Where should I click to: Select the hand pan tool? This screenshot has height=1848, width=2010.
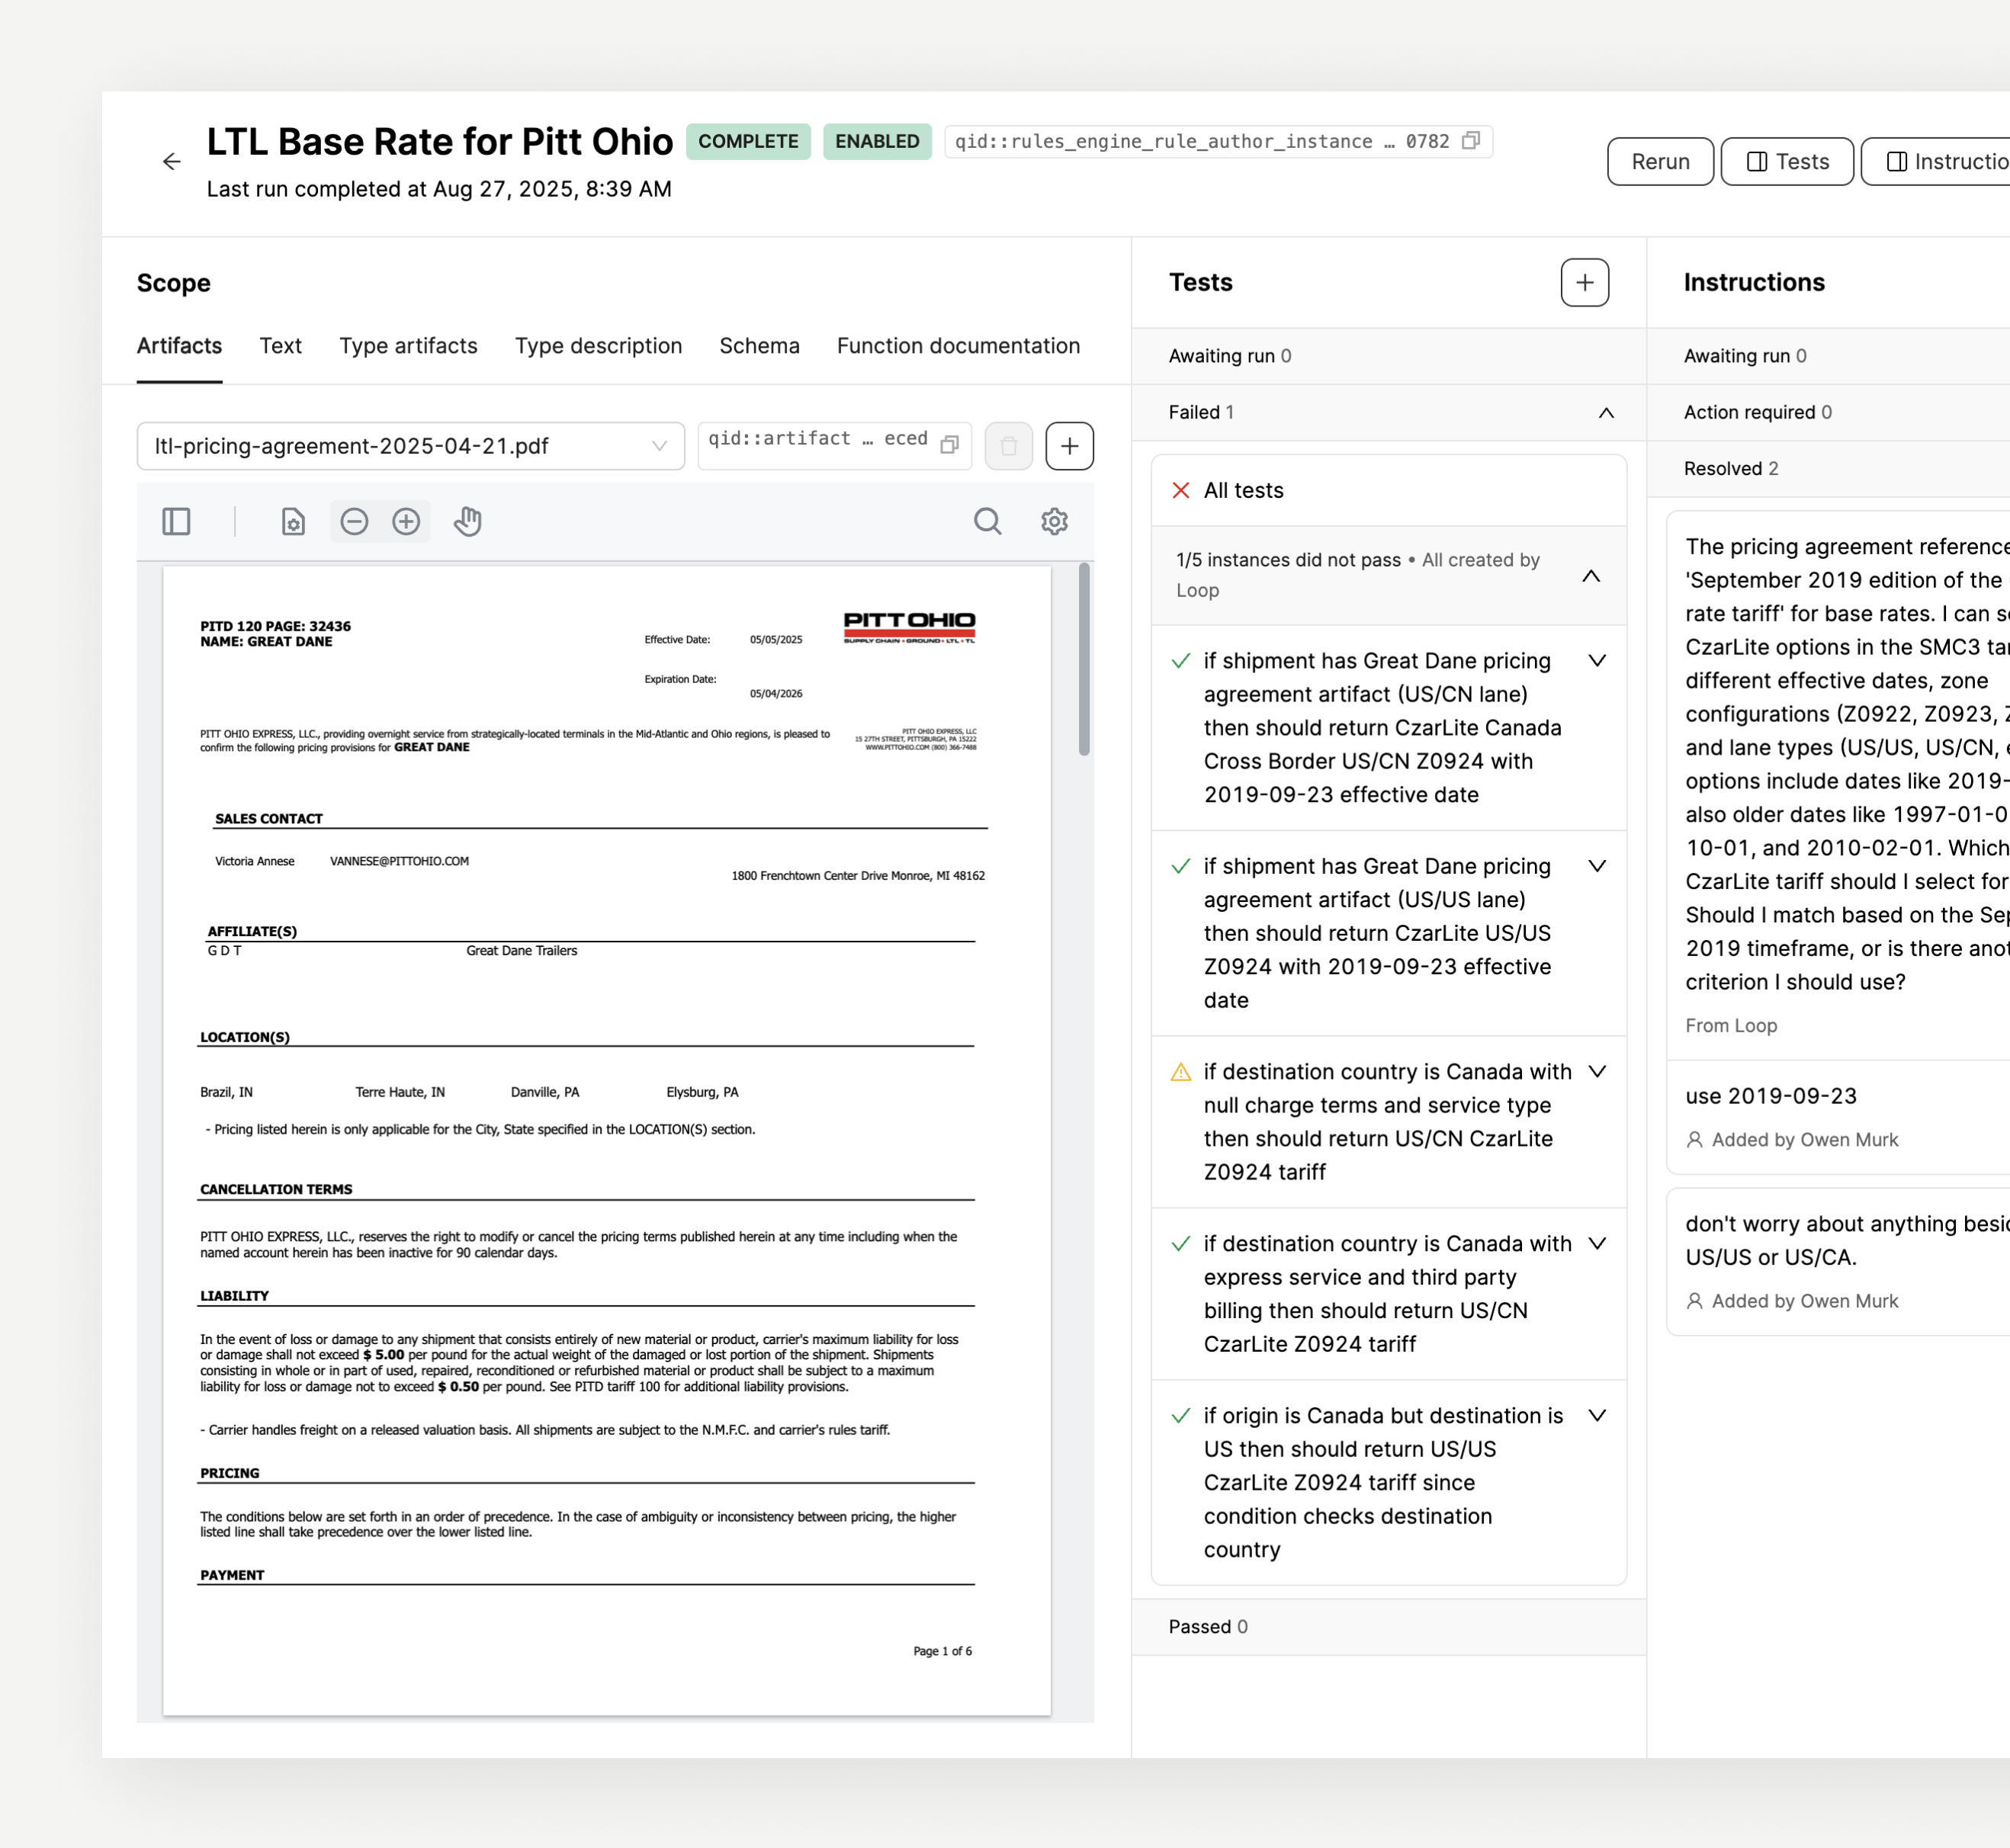click(x=467, y=521)
